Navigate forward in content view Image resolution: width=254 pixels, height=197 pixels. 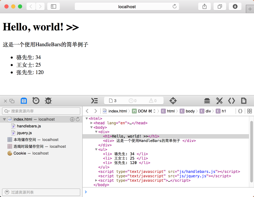click(96, 111)
